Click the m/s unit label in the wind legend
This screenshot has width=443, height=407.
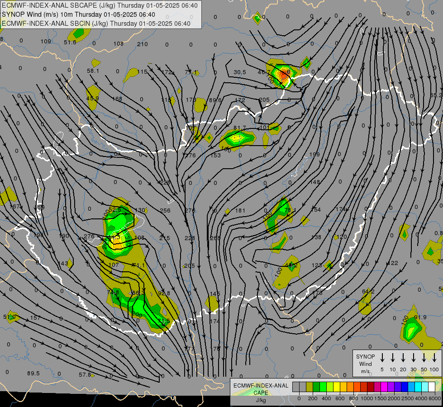[365, 371]
